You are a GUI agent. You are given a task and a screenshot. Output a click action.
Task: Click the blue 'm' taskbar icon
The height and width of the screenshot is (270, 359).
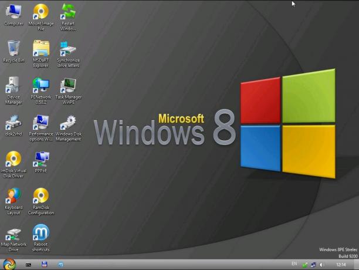pyautogui.click(x=60, y=265)
